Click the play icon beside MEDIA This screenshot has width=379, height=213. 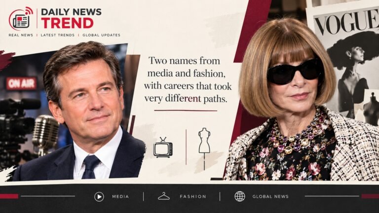(x=99, y=197)
